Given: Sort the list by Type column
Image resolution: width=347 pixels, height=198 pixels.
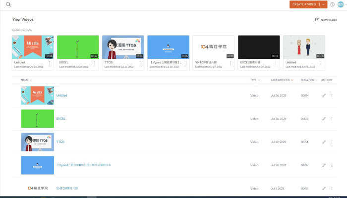Looking at the screenshot, I should pyautogui.click(x=254, y=80).
